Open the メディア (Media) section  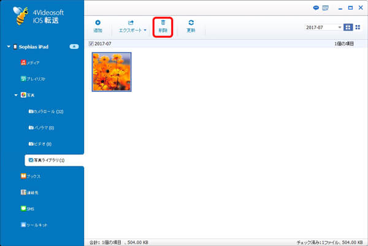click(32, 62)
